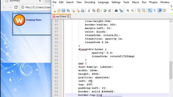Screen dimensions: 173x97
Task: Click the Replace icon in the toolbar
Action: 121,11
